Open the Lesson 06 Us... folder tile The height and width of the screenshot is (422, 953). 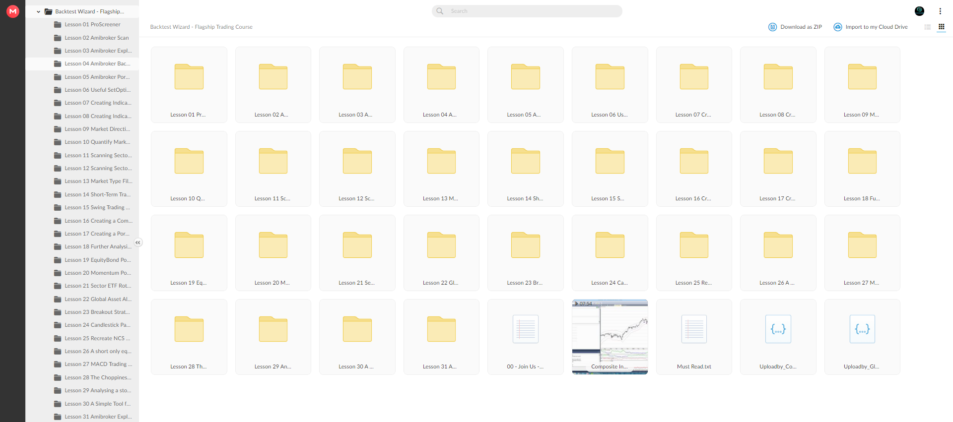coord(610,85)
